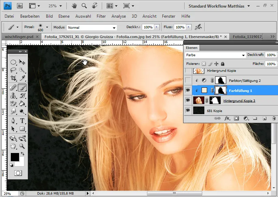Select the Eraser tool
The height and width of the screenshot is (197, 278).
pos(13,103)
